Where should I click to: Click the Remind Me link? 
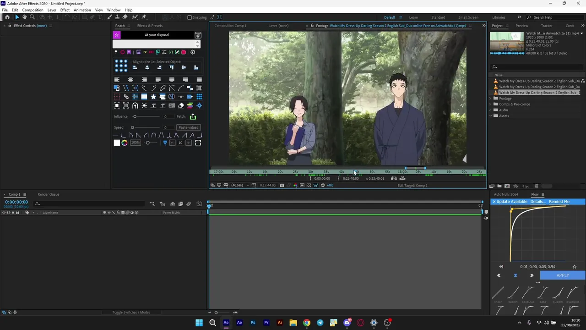click(x=559, y=202)
